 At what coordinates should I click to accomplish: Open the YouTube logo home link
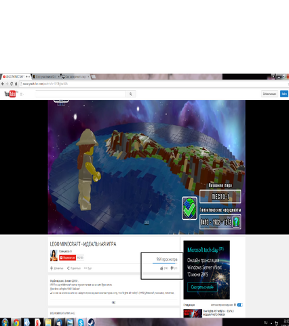tap(10, 94)
